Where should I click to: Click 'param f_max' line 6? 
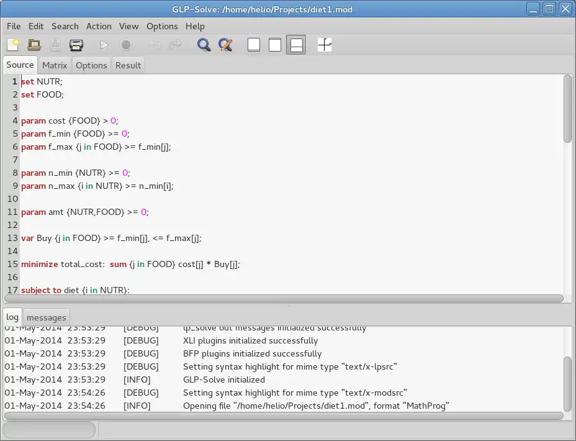96,147
